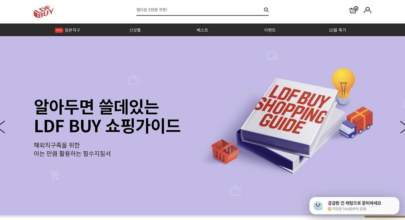
Task: Open the chat inquiry popup 궁금한 건 채팅으로 문의하세요
Action: 354,206
